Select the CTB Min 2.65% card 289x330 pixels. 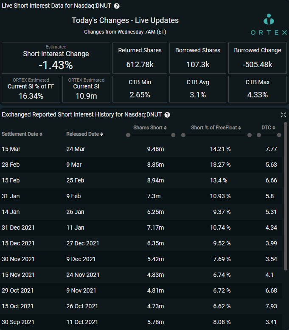coord(140,89)
